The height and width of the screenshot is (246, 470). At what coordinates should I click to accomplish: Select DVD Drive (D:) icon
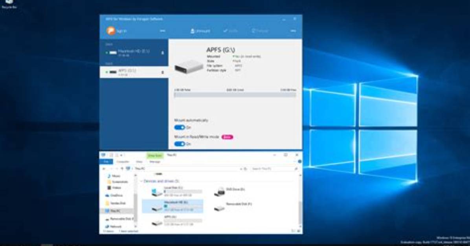219,192
